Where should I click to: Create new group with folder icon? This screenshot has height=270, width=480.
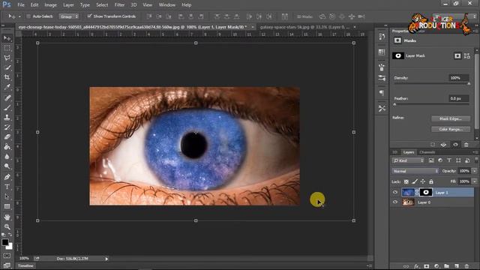tap(447, 266)
